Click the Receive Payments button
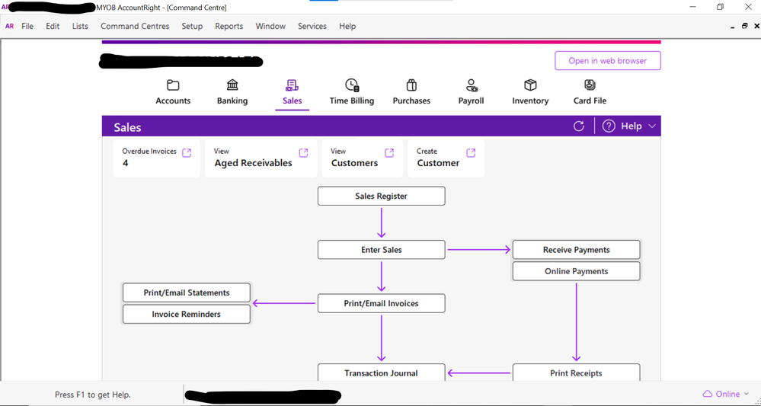The height and width of the screenshot is (406, 761). pyautogui.click(x=576, y=250)
